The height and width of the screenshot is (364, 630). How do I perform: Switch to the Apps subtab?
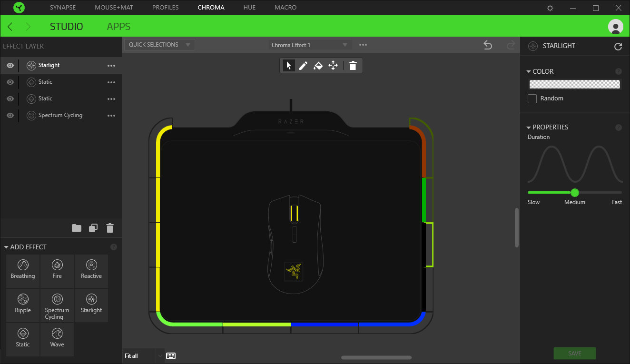[x=118, y=27]
